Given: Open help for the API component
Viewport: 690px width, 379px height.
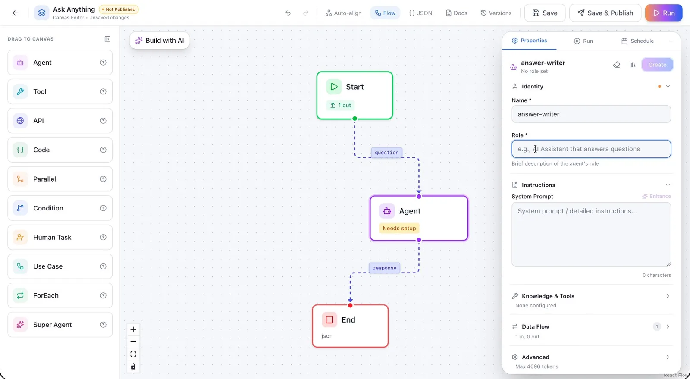Looking at the screenshot, I should coord(103,121).
